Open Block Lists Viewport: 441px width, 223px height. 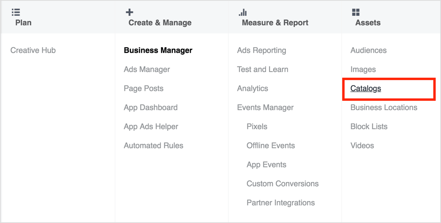tap(369, 127)
